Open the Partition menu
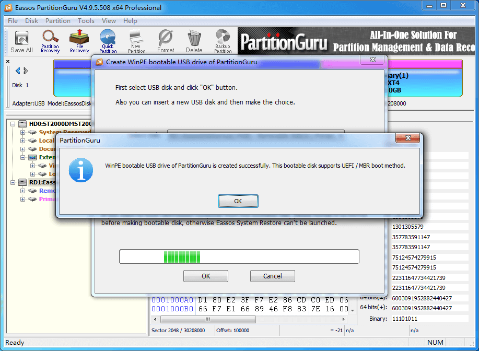Screen dimensions: 479x351 [58, 21]
